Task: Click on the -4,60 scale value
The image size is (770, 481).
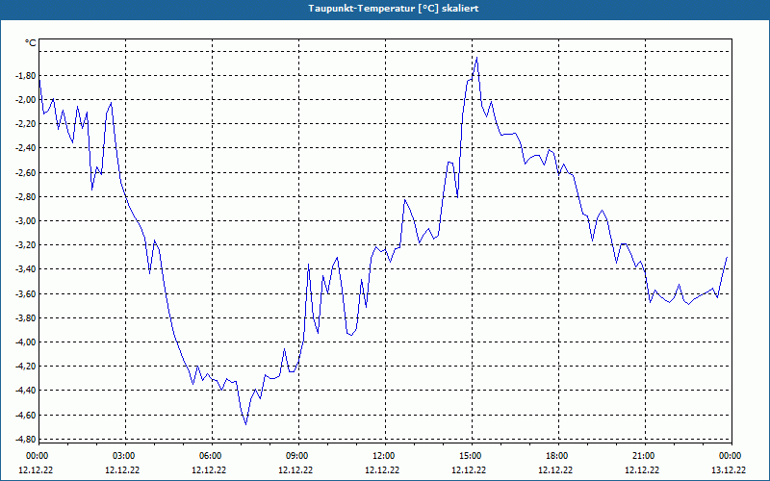Action: (26, 416)
